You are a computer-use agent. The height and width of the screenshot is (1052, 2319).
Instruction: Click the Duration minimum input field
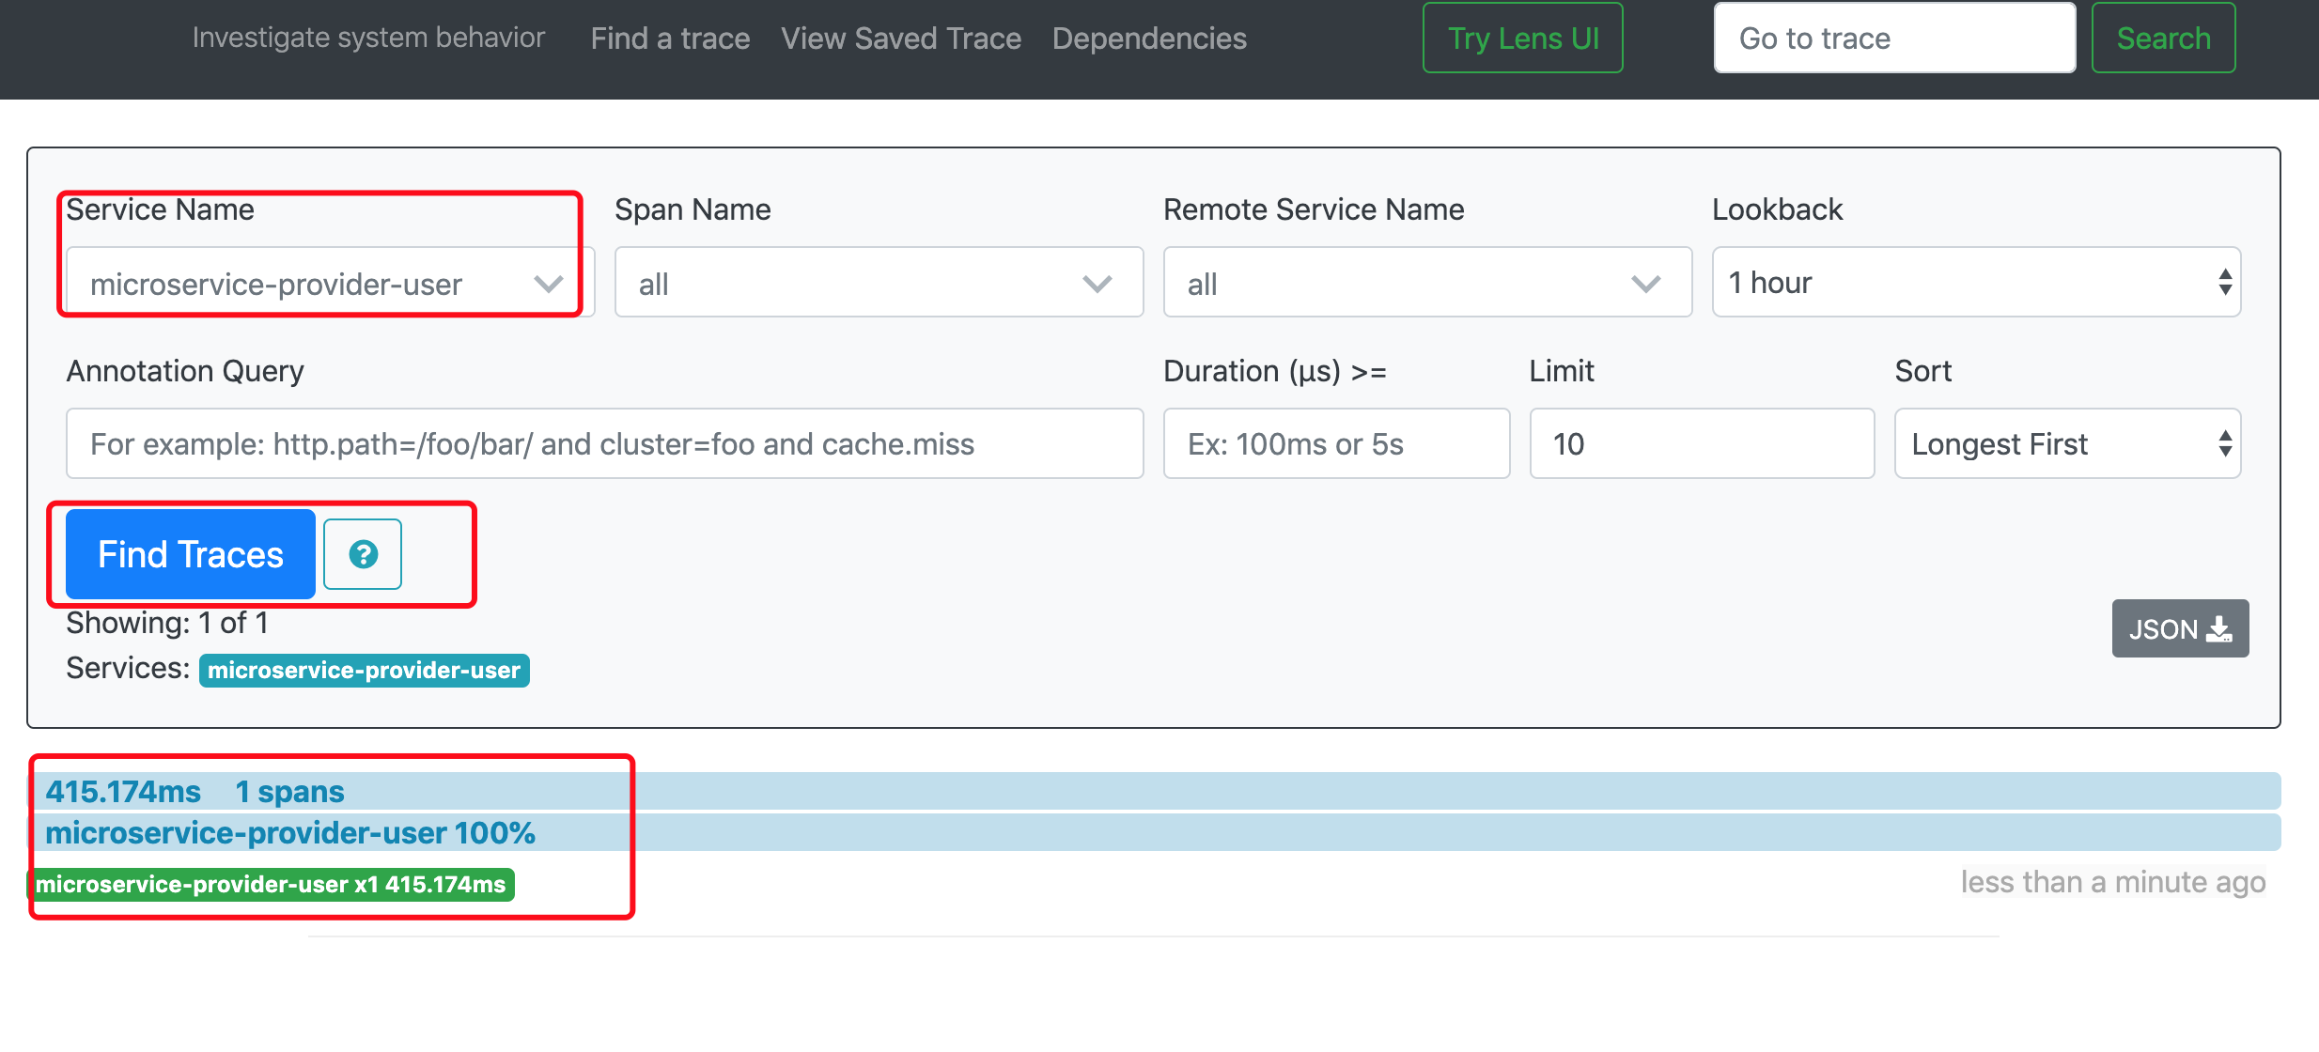(x=1335, y=443)
